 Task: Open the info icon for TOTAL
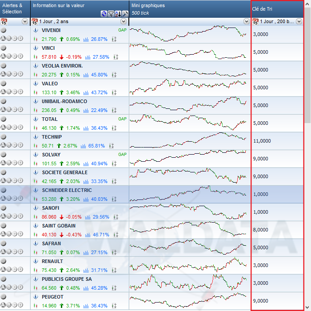pos(36,119)
